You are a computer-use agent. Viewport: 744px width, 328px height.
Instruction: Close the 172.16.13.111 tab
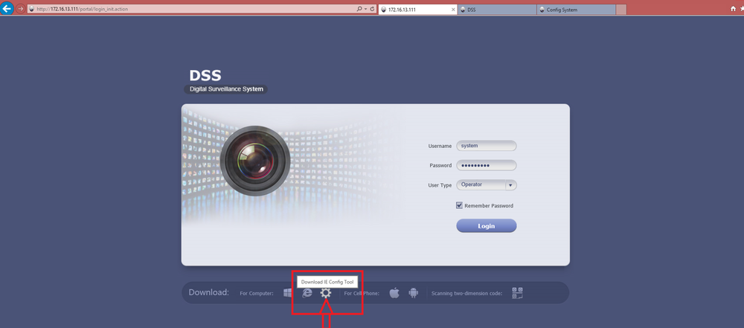[453, 10]
